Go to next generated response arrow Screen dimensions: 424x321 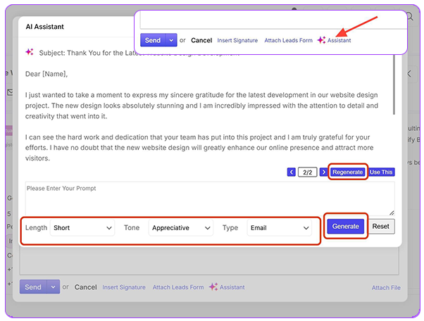[323, 172]
